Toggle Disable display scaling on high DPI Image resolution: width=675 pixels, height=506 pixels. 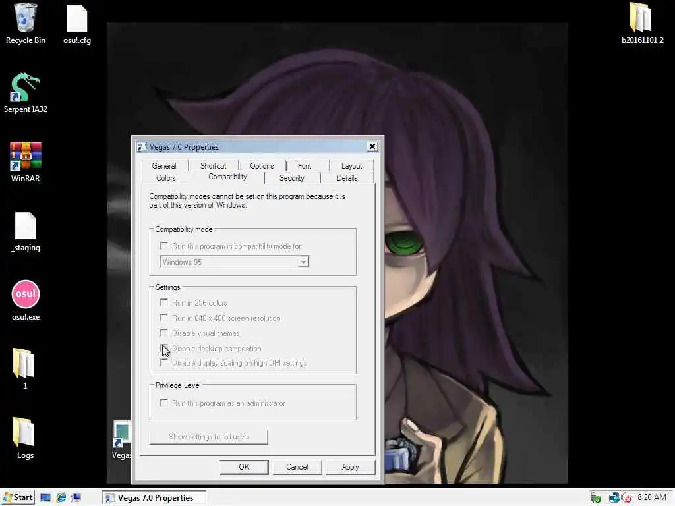164,363
